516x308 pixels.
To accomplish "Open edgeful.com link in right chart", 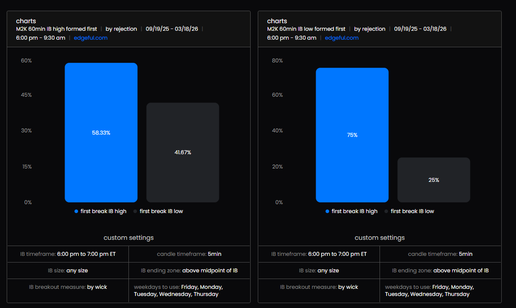I will (342, 38).
